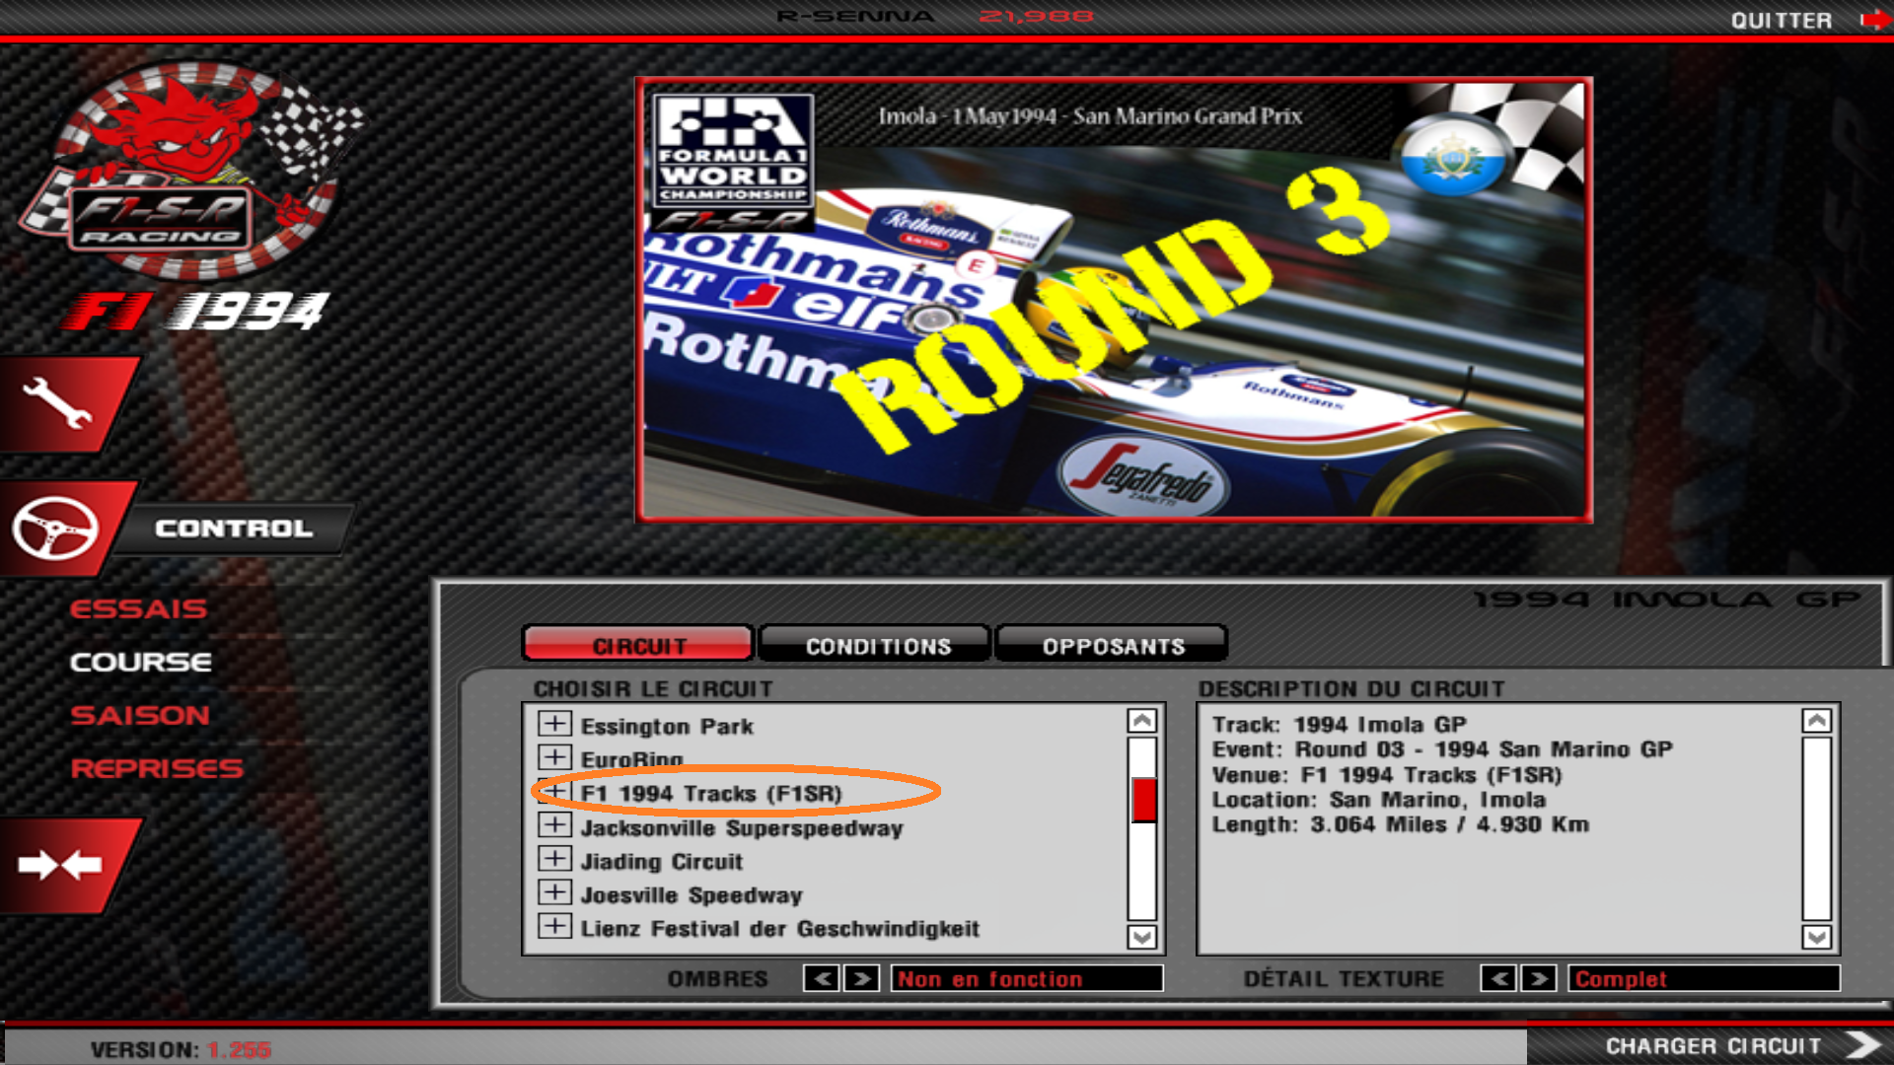
Task: Click the version number 1.255
Action: (x=240, y=1050)
